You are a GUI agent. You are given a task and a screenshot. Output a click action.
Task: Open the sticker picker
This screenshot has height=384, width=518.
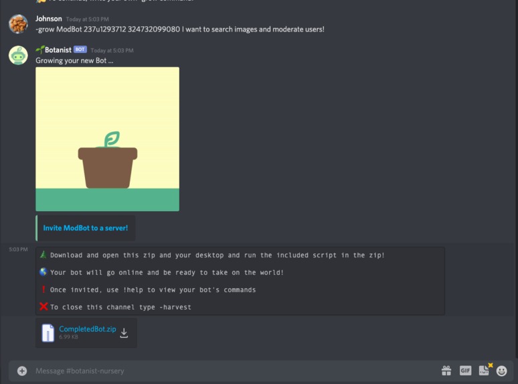point(485,370)
